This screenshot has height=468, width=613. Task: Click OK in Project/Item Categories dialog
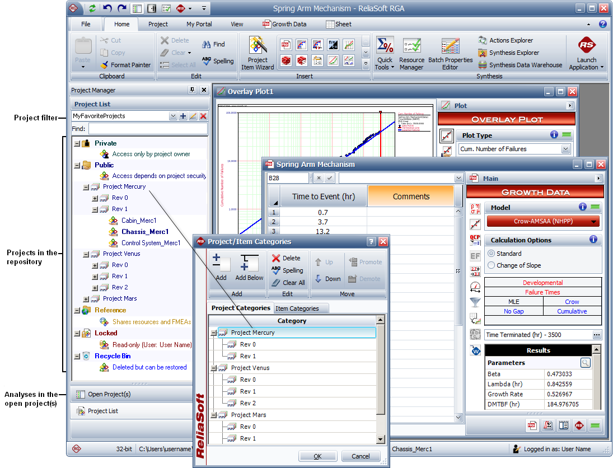click(317, 456)
